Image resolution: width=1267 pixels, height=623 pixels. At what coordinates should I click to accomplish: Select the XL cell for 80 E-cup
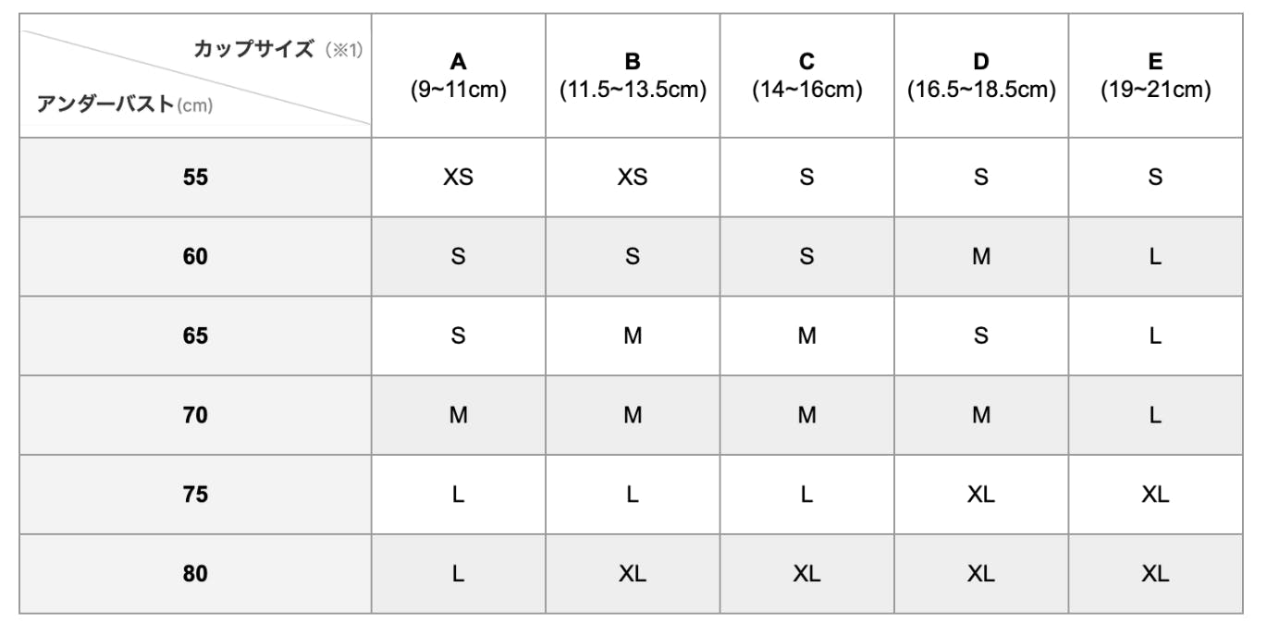pos(1155,574)
